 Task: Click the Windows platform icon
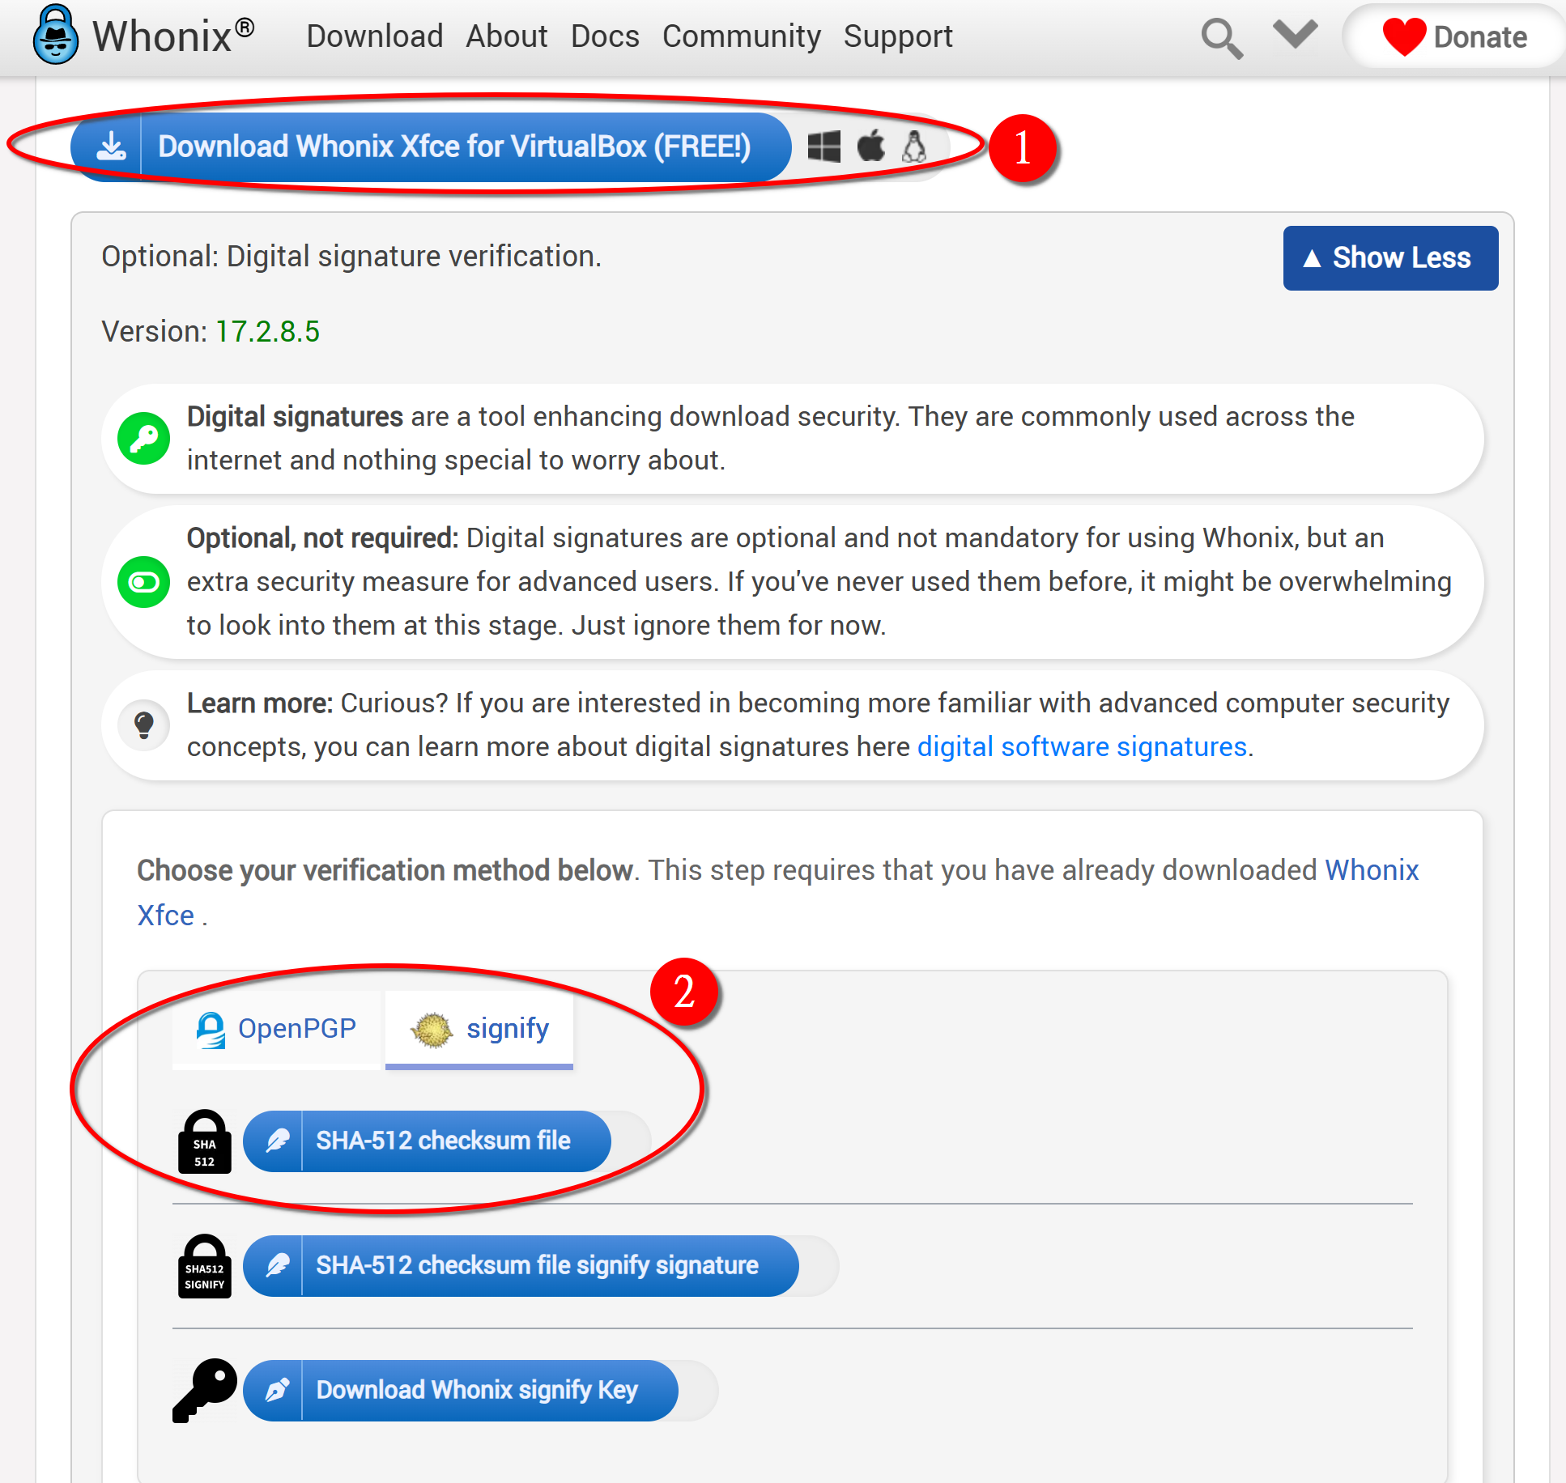[x=824, y=147]
